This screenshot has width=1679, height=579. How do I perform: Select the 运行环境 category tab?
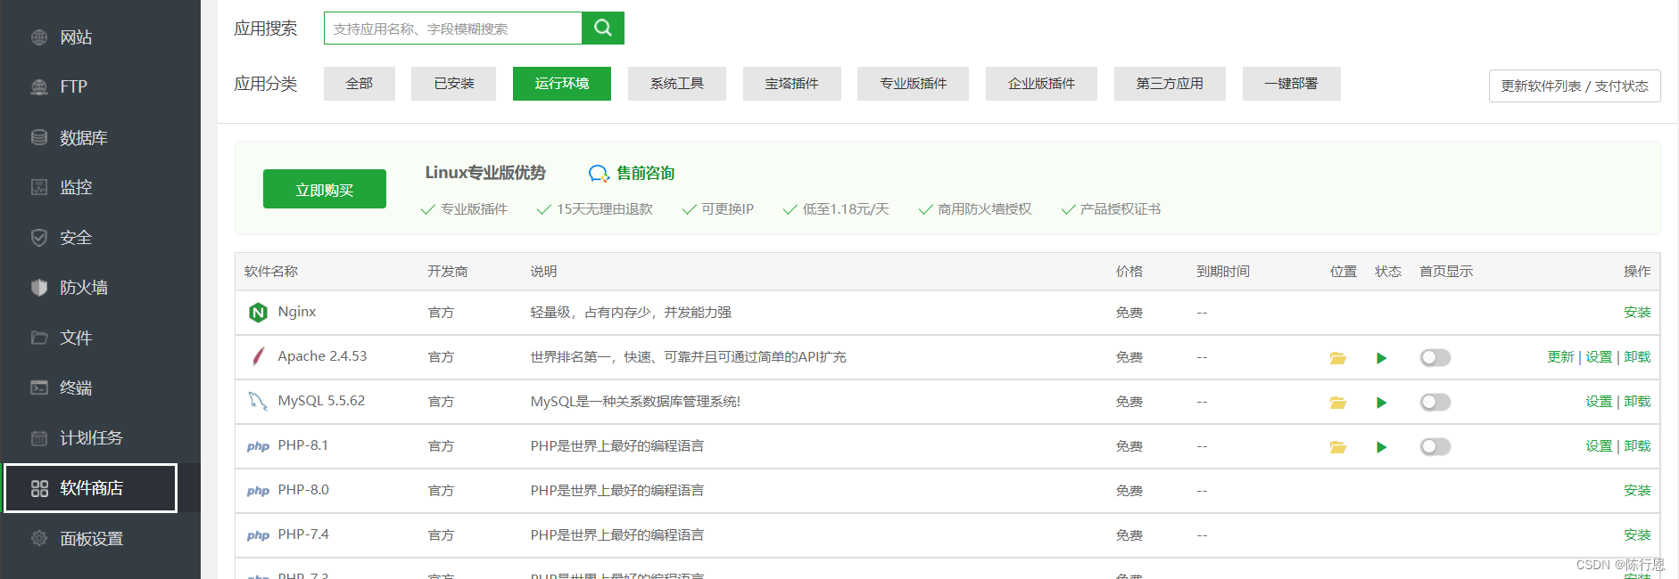point(562,84)
